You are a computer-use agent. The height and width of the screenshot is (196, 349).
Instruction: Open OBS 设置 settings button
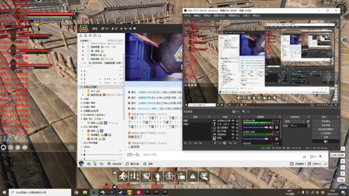pyautogui.click(x=325, y=137)
